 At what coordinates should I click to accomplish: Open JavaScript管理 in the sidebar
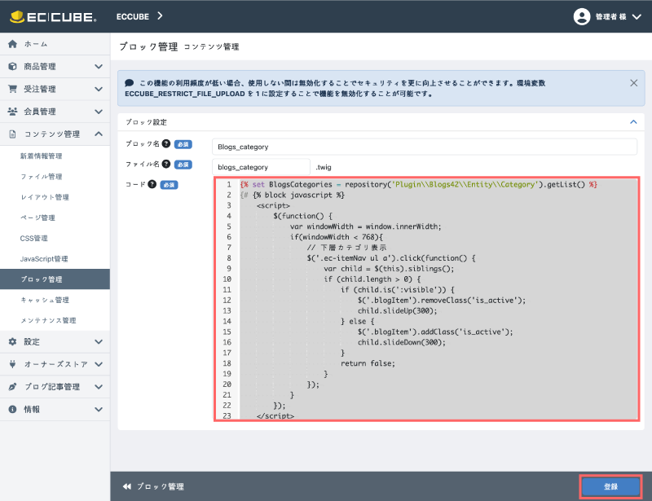pos(44,258)
